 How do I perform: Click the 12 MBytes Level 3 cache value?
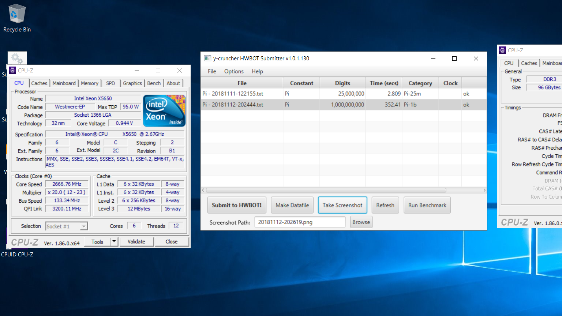pyautogui.click(x=139, y=208)
